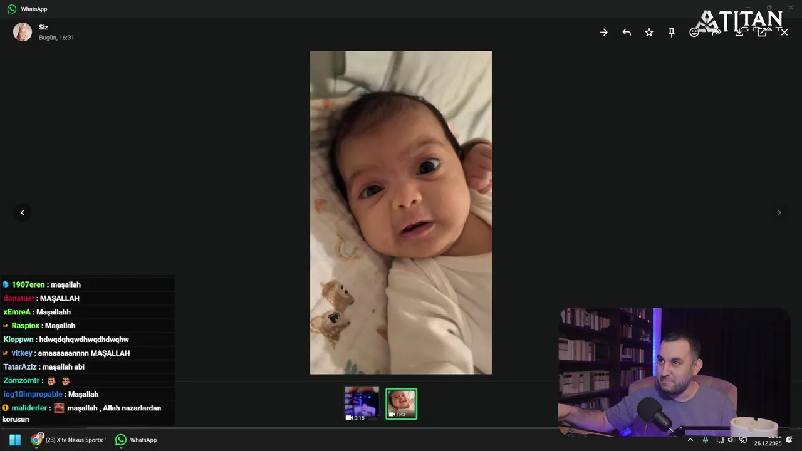This screenshot has height=451, width=802.
Task: Click chat user Kloppwn
Action: pos(19,340)
